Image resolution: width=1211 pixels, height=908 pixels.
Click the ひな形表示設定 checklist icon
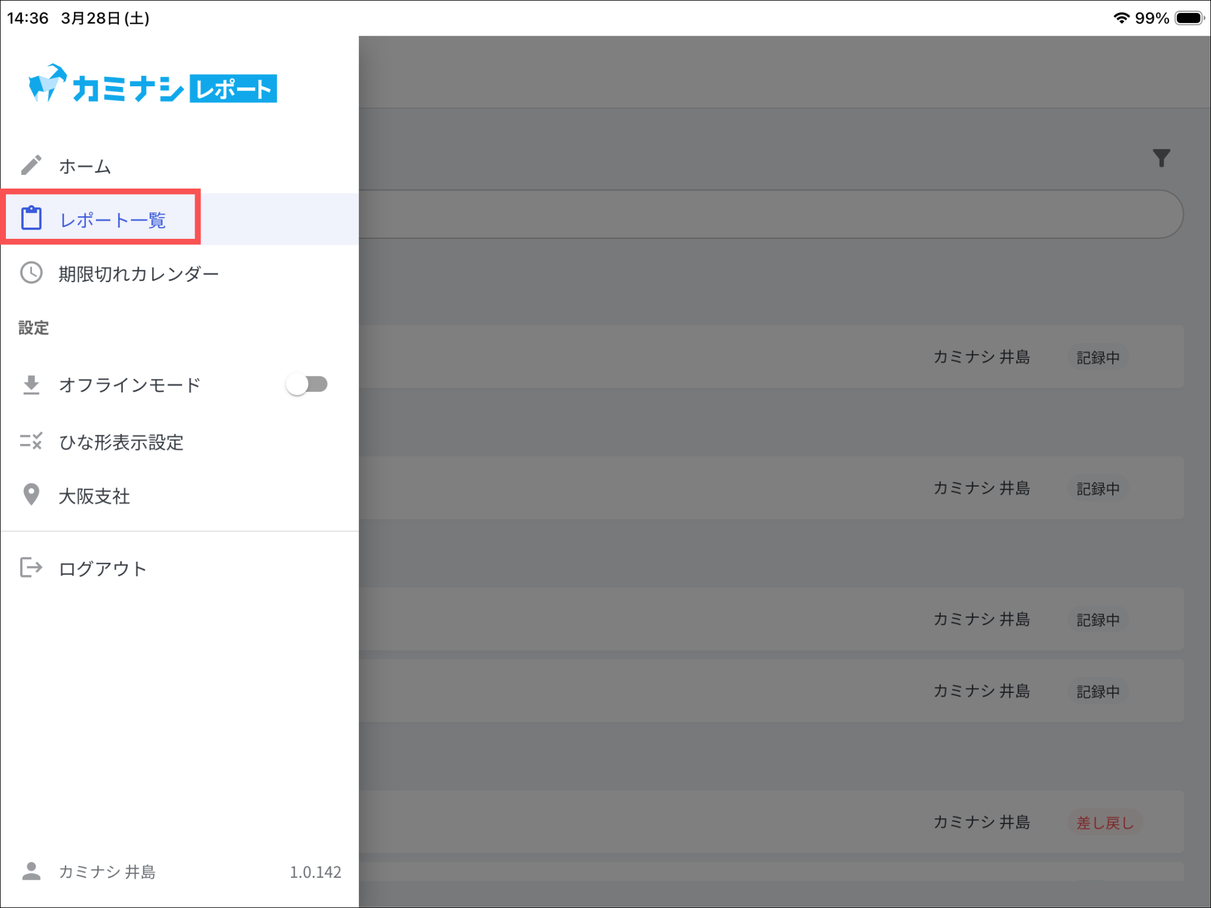[31, 441]
